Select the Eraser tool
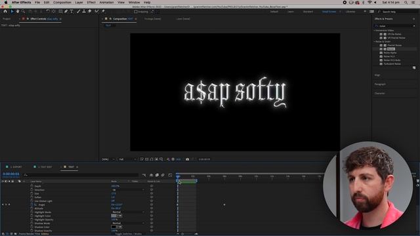 click(x=89, y=12)
